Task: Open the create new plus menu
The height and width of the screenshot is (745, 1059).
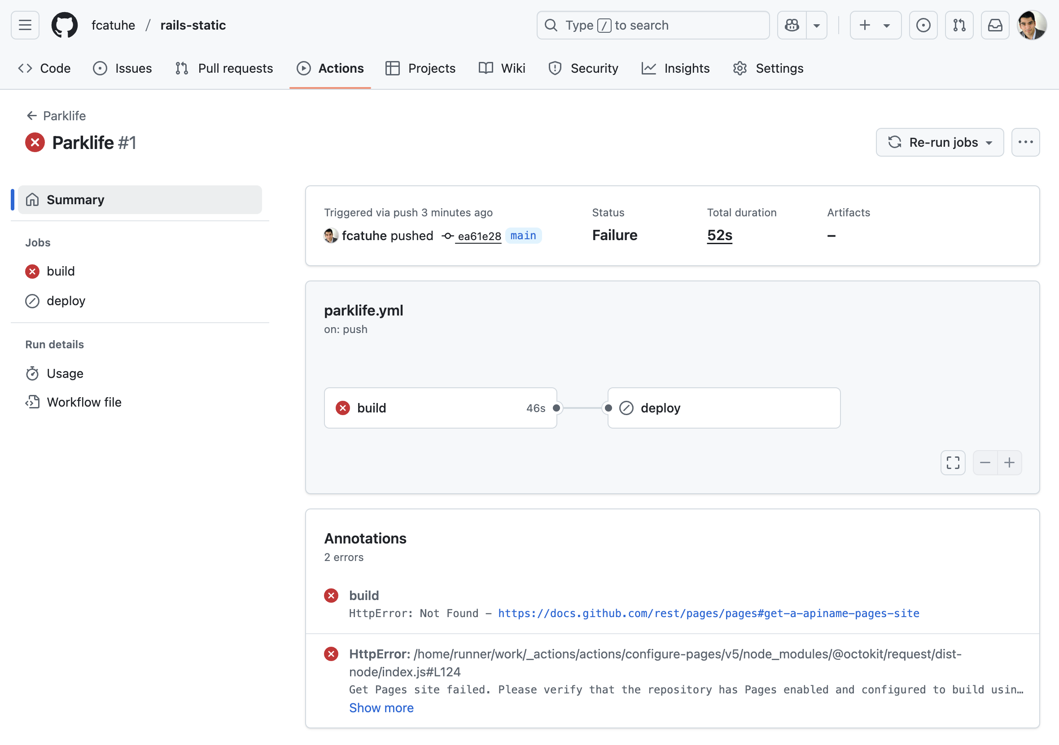Action: click(875, 25)
